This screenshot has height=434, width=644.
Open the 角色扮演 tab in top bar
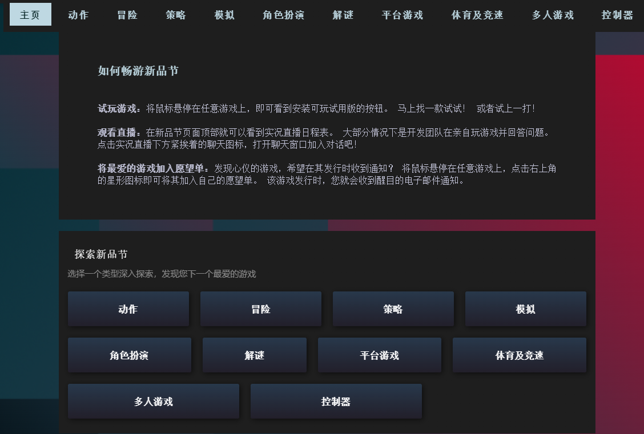click(x=283, y=15)
